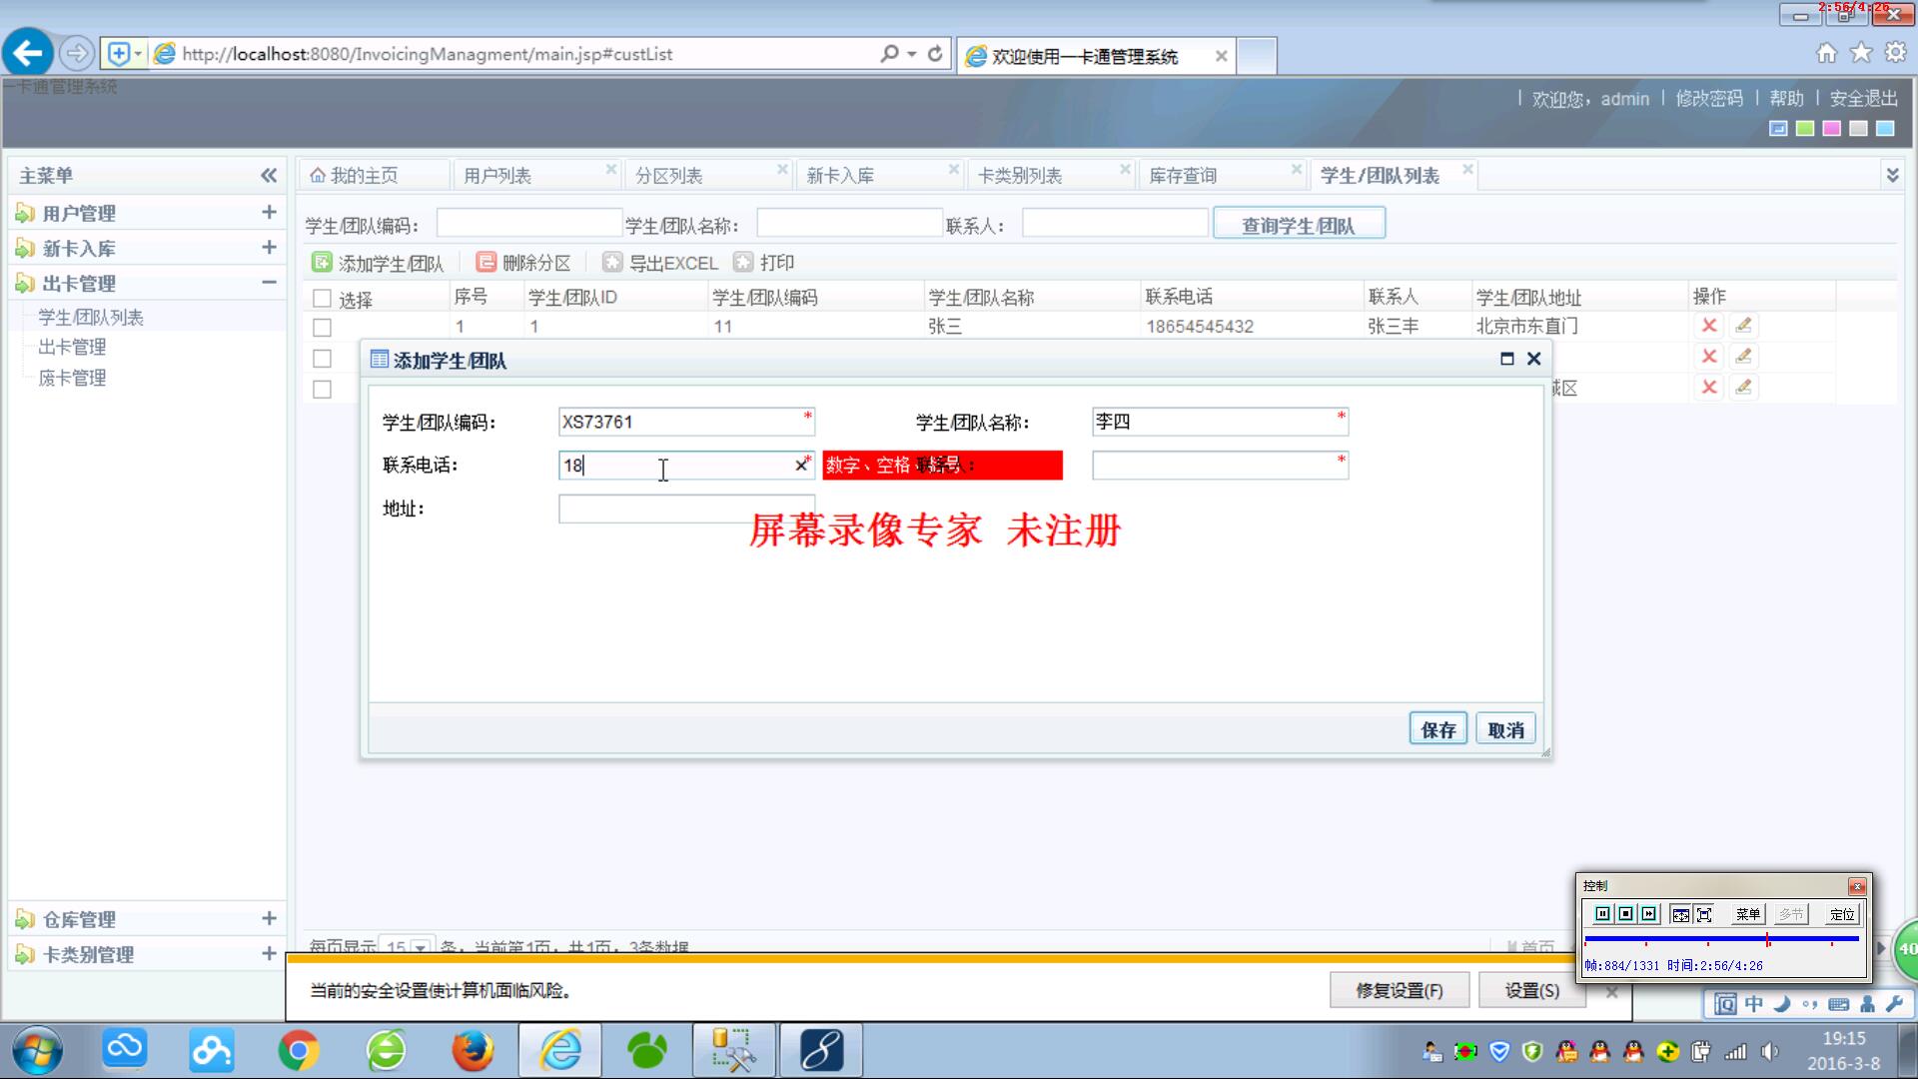Open the browser settings gear icon
Viewport: 1918px width, 1079px height.
pos(1895,53)
